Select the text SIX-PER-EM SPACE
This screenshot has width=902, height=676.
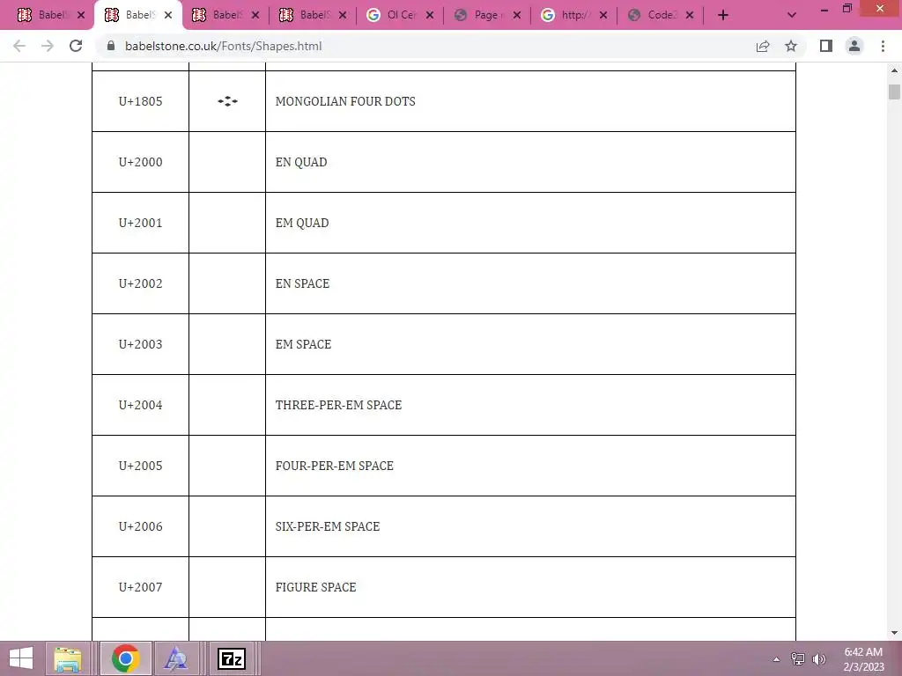(x=328, y=526)
